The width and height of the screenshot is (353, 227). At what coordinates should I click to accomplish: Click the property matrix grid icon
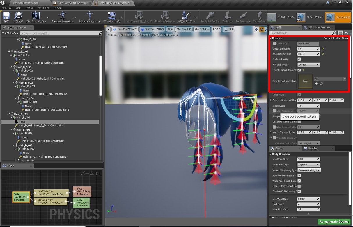point(341,33)
